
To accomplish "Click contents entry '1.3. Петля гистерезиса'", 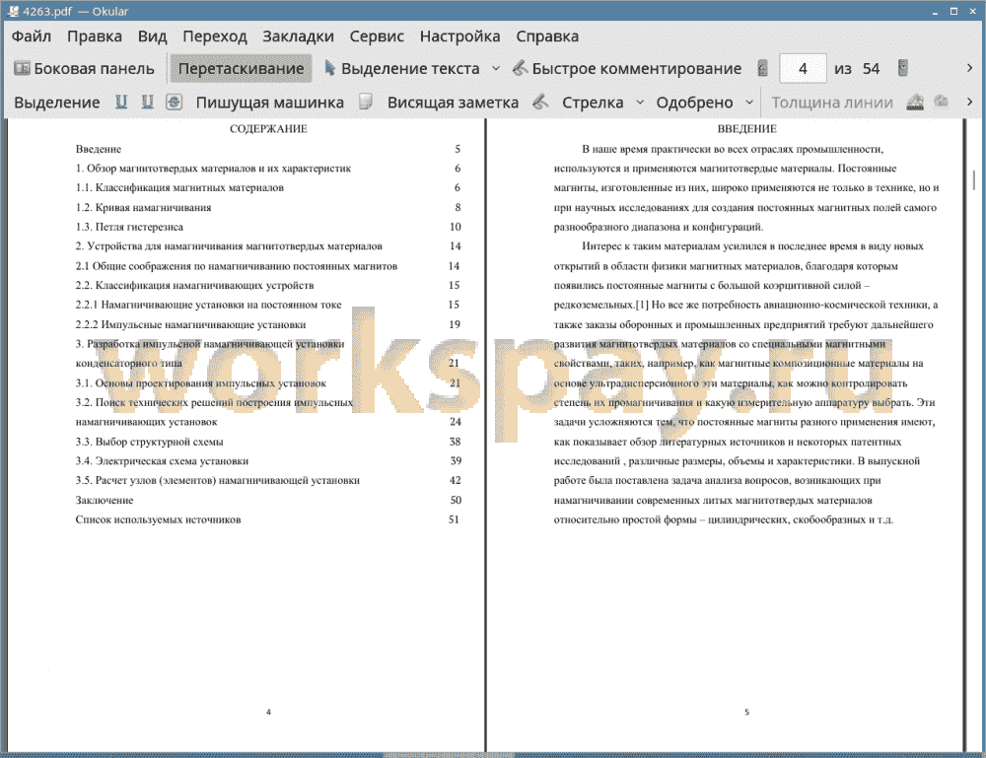I will pos(129,227).
